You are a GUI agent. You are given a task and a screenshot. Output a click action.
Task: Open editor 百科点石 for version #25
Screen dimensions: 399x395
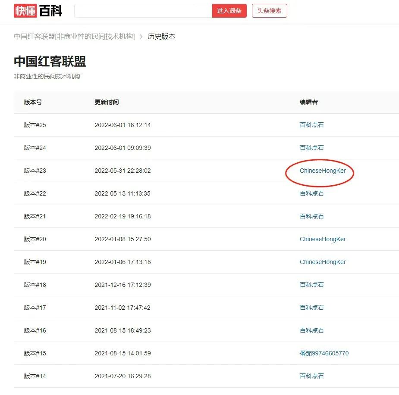311,125
